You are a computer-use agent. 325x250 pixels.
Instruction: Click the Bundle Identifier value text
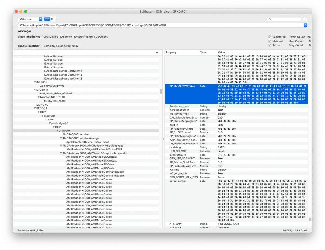tap(61, 46)
